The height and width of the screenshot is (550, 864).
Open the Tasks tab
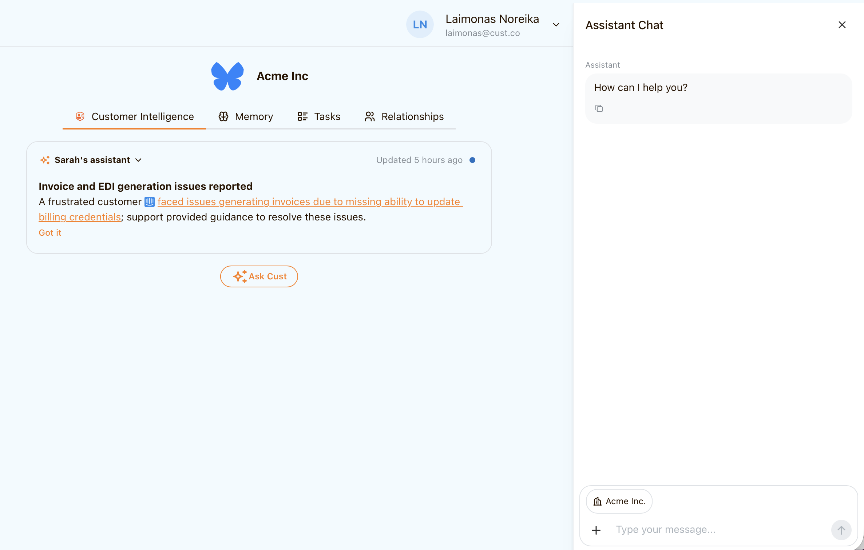319,116
